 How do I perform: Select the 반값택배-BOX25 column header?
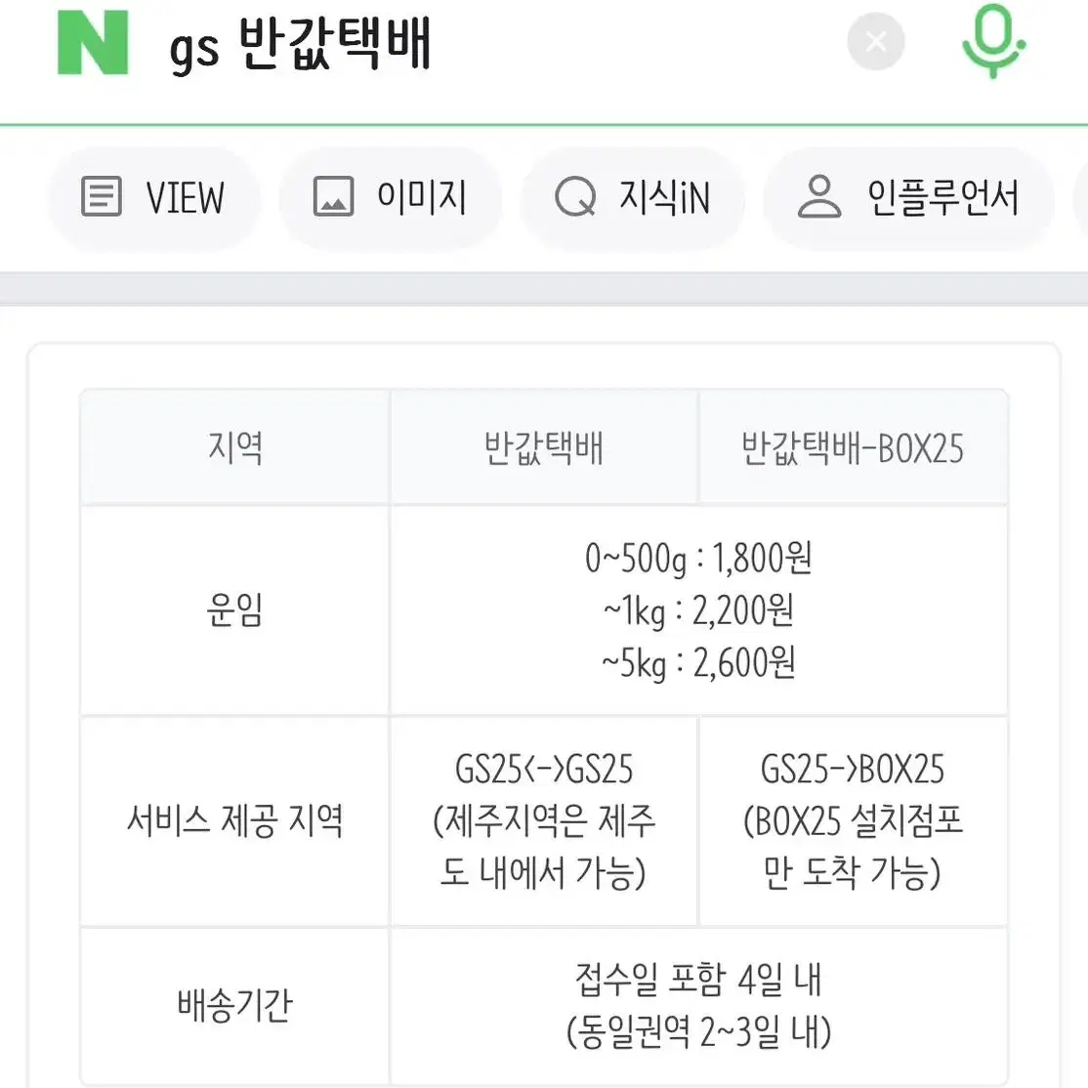[x=853, y=447]
